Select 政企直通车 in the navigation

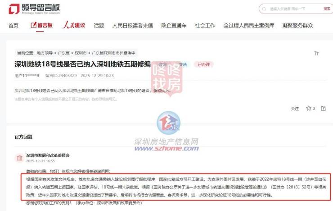pyautogui.click(x=174, y=26)
